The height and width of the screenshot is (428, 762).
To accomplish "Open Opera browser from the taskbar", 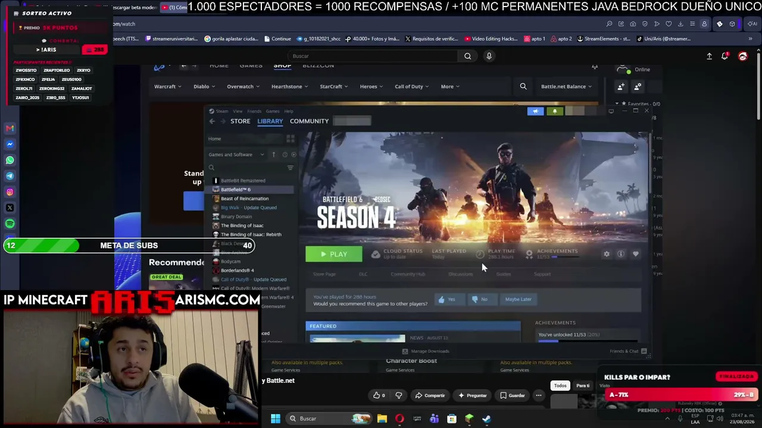I will point(399,418).
